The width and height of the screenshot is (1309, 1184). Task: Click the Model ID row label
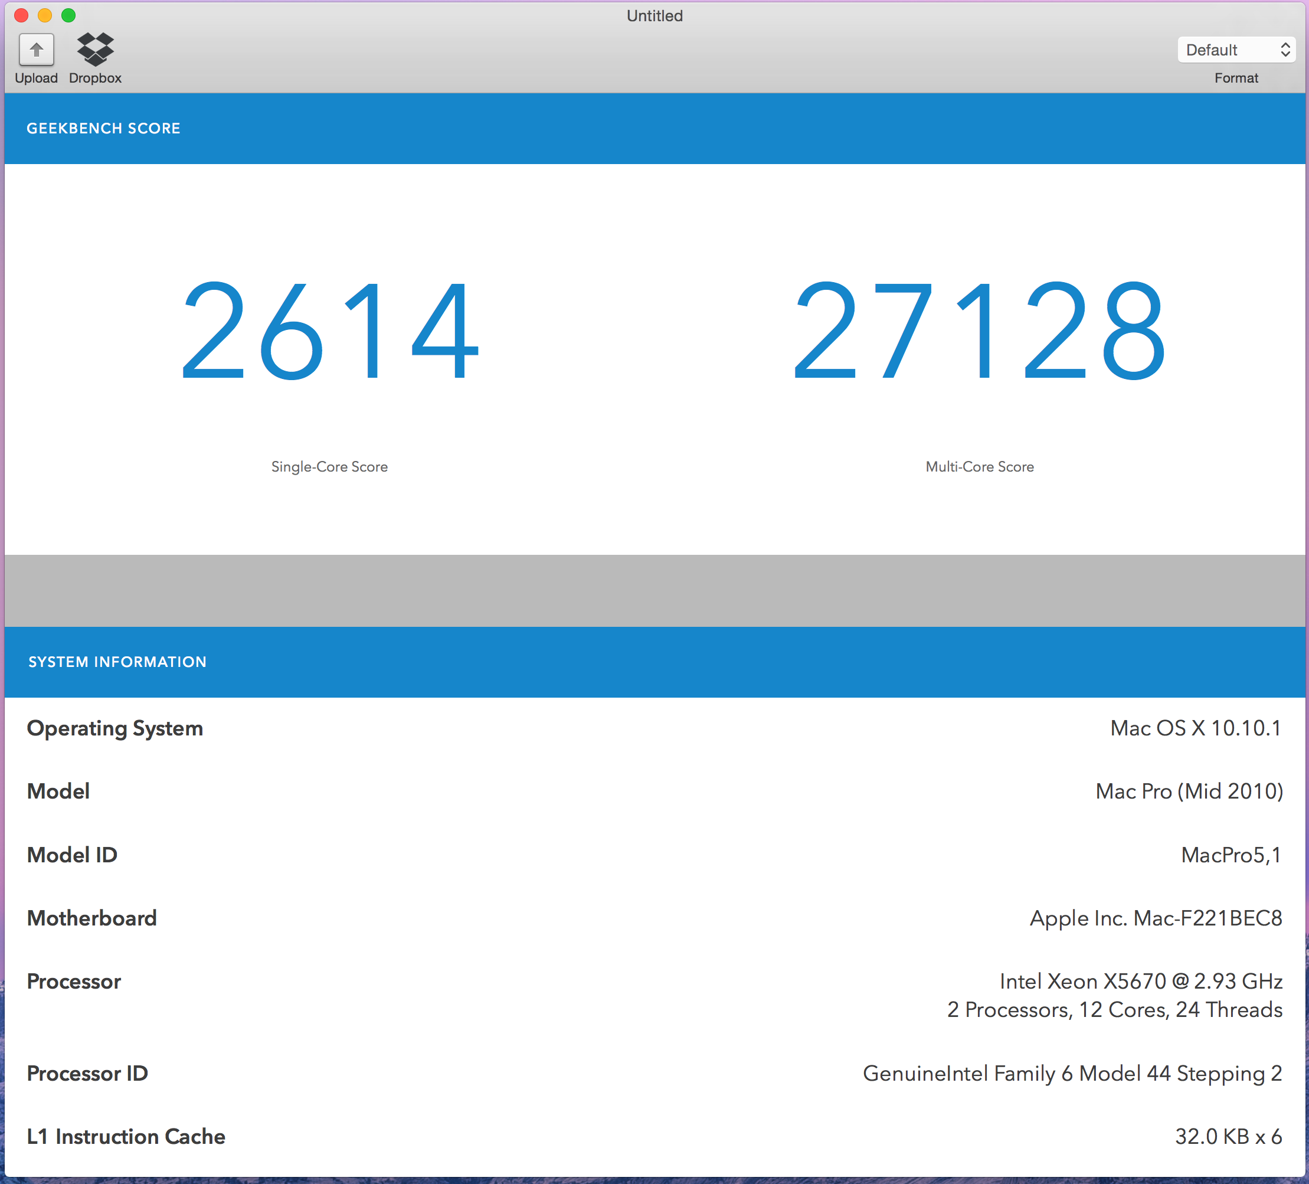72,855
